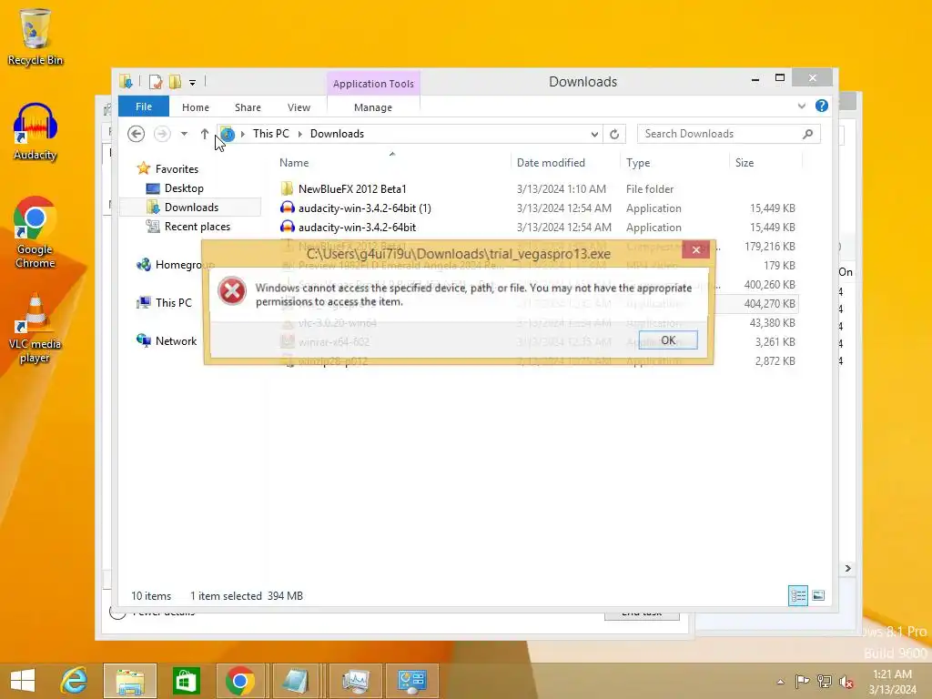
Task: Show hidden tray icons arrow
Action: pos(780,682)
